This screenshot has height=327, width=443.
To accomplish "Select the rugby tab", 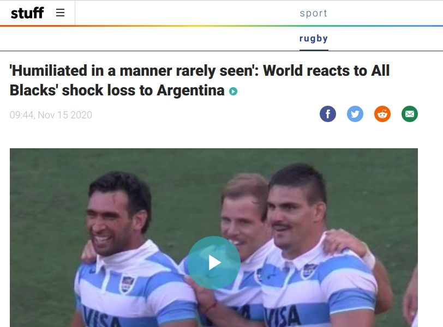I will coord(314,38).
